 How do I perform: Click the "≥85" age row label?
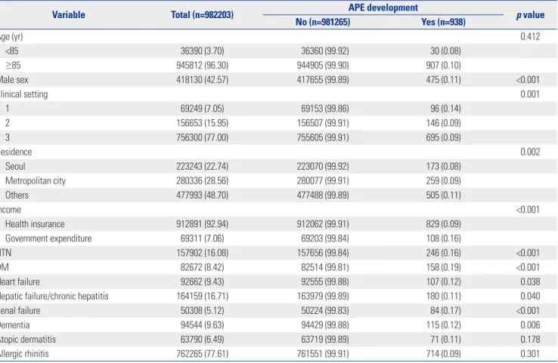point(13,66)
